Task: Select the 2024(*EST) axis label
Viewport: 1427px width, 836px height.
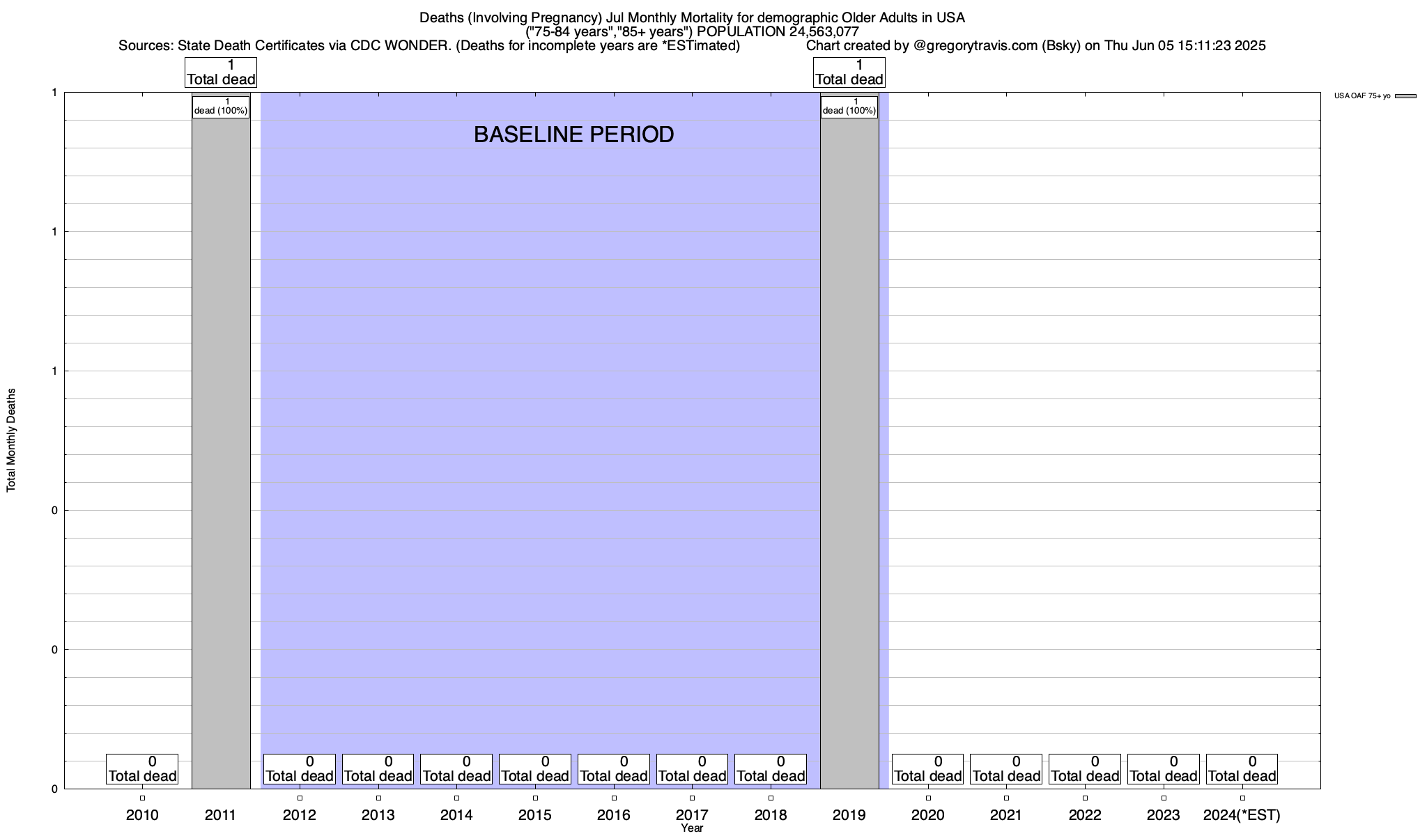Action: [1242, 815]
